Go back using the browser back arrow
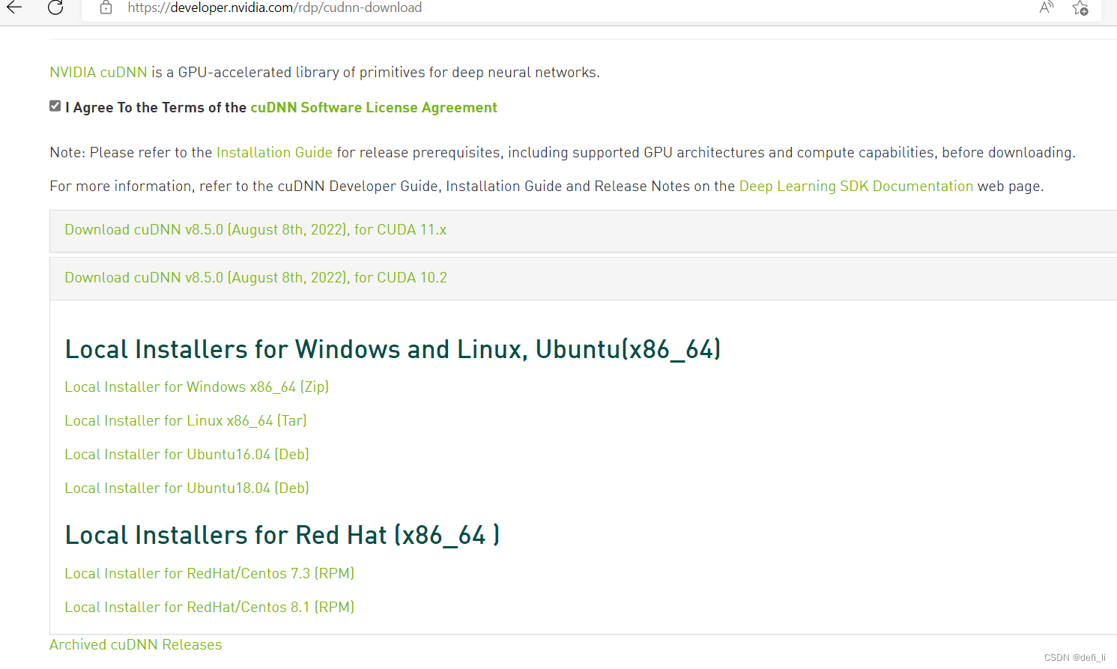1117x669 pixels. [14, 7]
